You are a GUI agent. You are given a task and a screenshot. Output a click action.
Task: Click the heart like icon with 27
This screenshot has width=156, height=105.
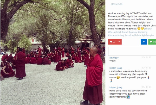[x=113, y=42]
